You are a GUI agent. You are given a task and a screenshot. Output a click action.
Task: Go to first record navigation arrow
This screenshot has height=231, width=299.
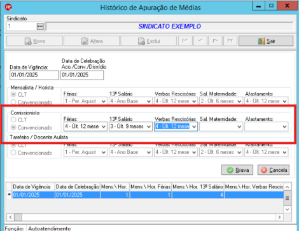185,41
